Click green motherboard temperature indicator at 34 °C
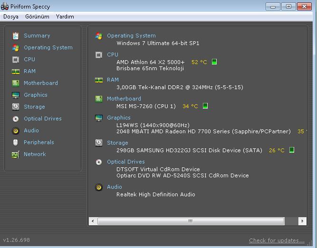 tap(205, 106)
